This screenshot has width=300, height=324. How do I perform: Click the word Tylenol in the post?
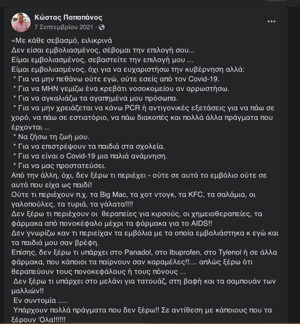(x=230, y=252)
